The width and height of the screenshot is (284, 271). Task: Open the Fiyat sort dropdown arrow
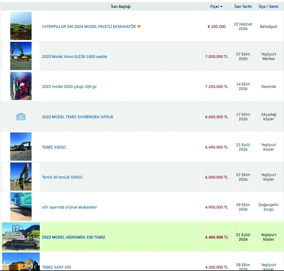(221, 7)
